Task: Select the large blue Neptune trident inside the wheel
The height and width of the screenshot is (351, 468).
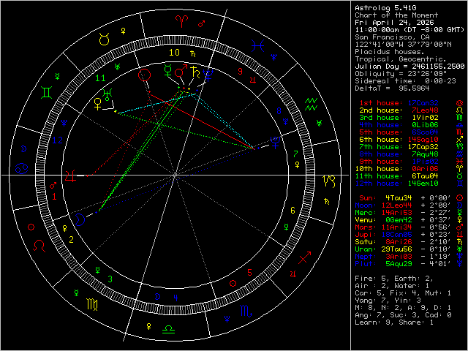Action: [208, 75]
